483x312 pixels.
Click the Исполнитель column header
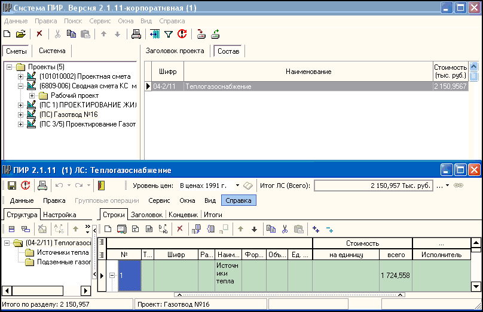[441, 255]
